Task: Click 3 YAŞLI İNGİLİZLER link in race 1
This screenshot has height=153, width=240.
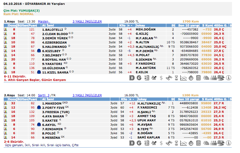Action: [x=87, y=21]
